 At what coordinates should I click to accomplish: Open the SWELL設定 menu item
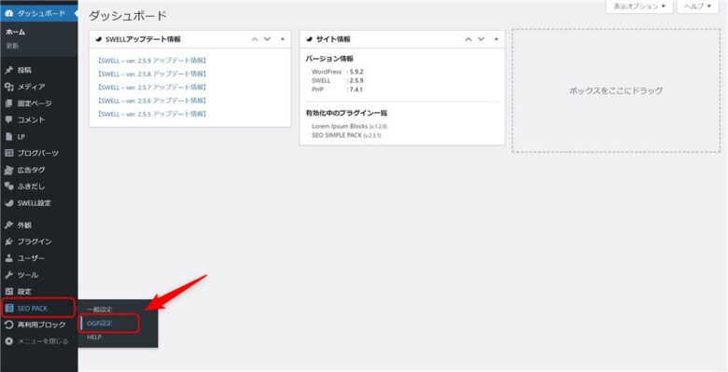39,203
